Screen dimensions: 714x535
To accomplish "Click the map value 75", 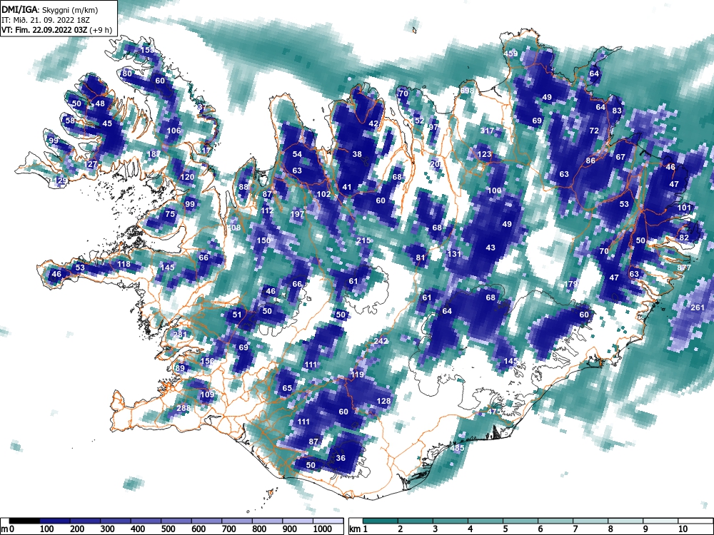I will 170,214.
